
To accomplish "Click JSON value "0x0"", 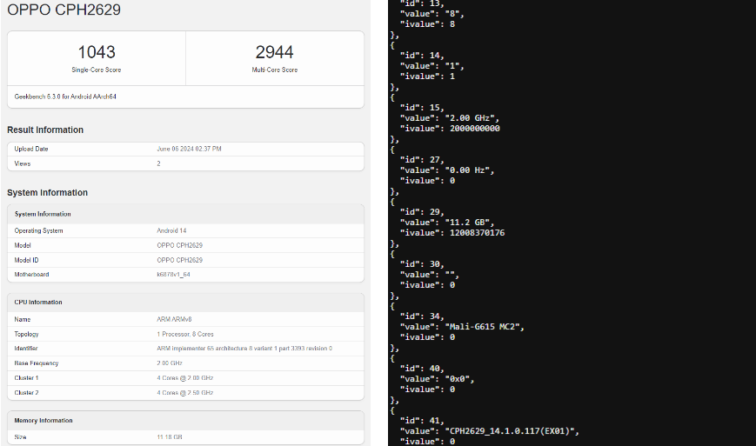I will point(458,379).
